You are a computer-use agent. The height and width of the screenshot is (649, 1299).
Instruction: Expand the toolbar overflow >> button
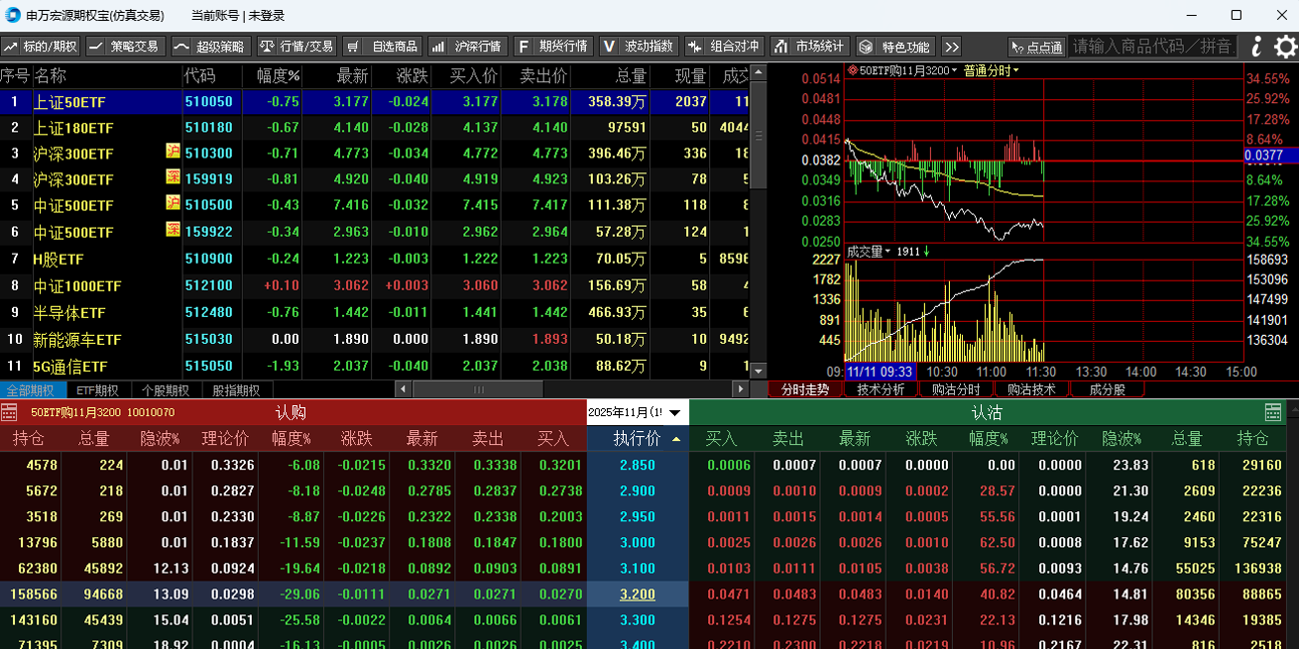tap(951, 47)
